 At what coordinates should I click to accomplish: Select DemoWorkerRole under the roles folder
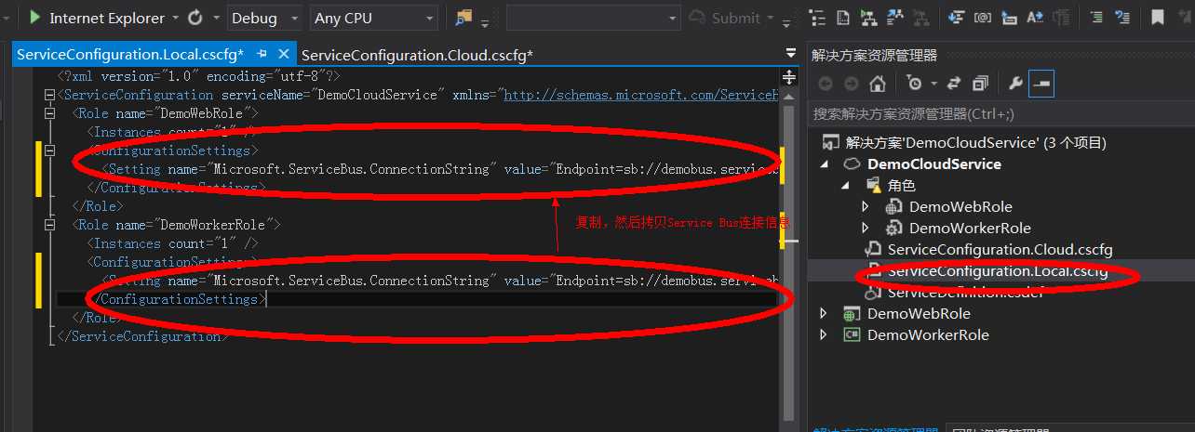[970, 228]
